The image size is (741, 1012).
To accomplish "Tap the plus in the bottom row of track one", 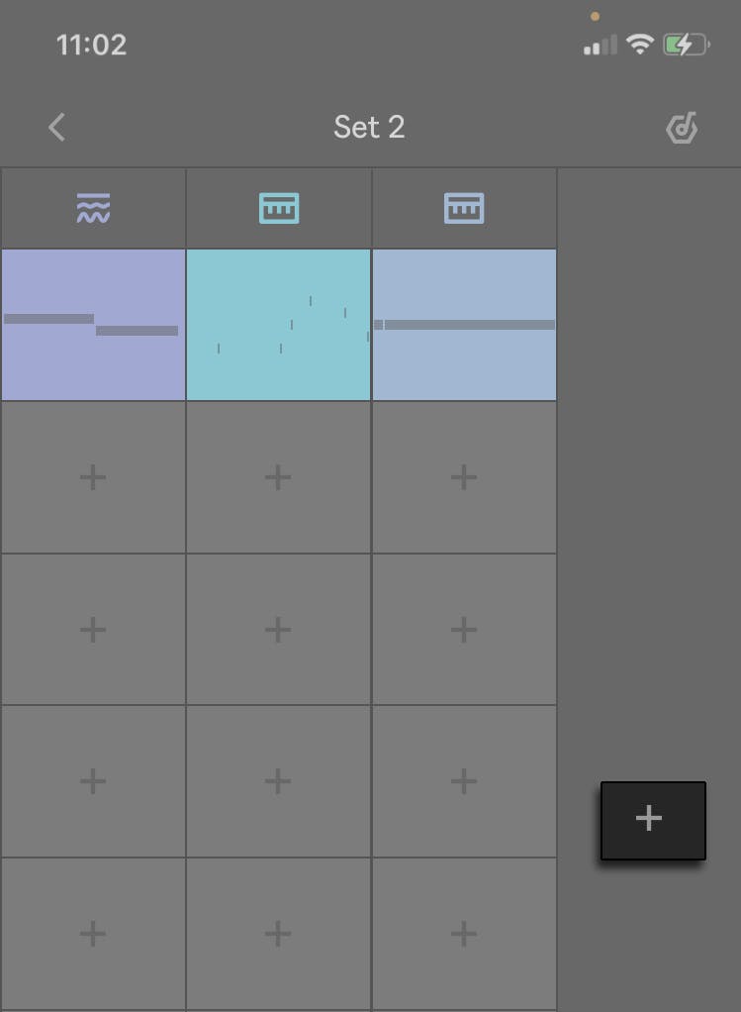I will pos(92,933).
